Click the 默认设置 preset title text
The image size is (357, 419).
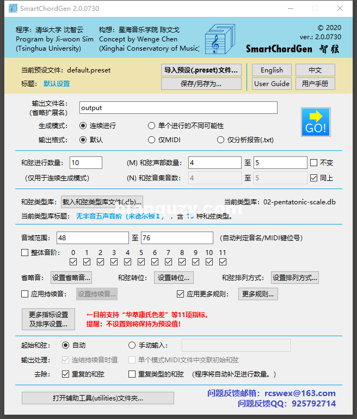(57, 84)
